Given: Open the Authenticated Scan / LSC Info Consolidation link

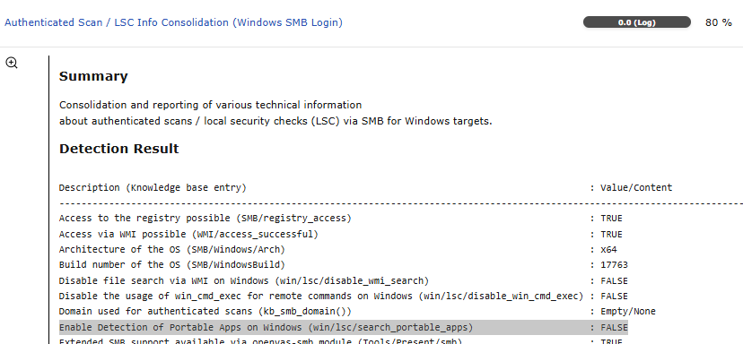Looking at the screenshot, I should coord(173,22).
